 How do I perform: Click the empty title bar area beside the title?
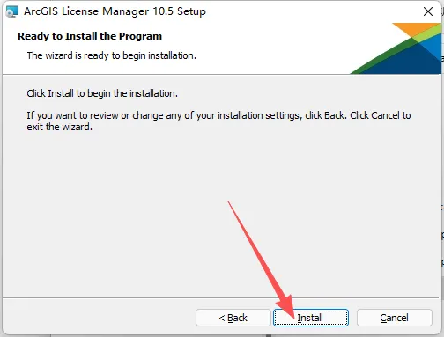pos(311,11)
